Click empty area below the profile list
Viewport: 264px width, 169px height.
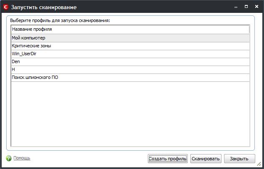click(130, 114)
